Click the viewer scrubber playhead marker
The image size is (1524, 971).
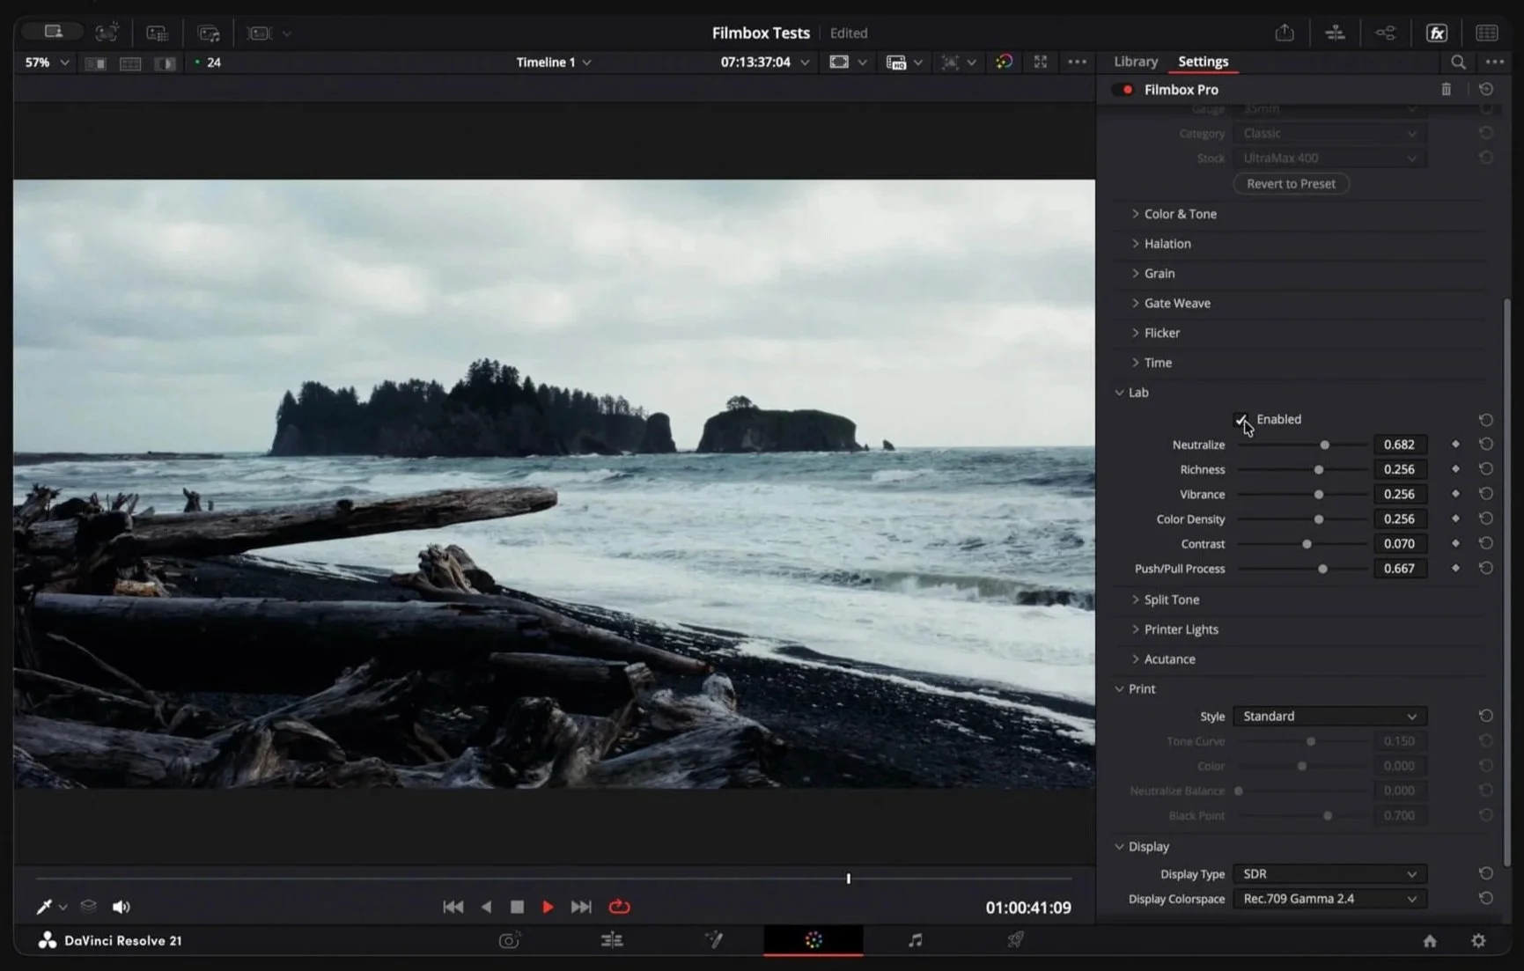(848, 879)
